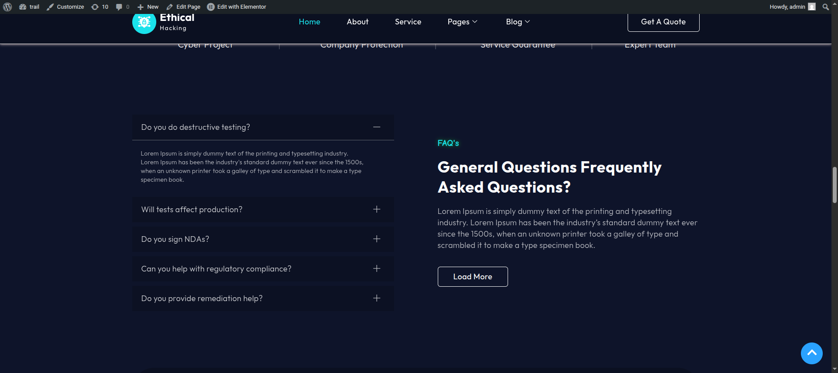Open the trail site dashboard icon
838x373 pixels.
coord(23,7)
